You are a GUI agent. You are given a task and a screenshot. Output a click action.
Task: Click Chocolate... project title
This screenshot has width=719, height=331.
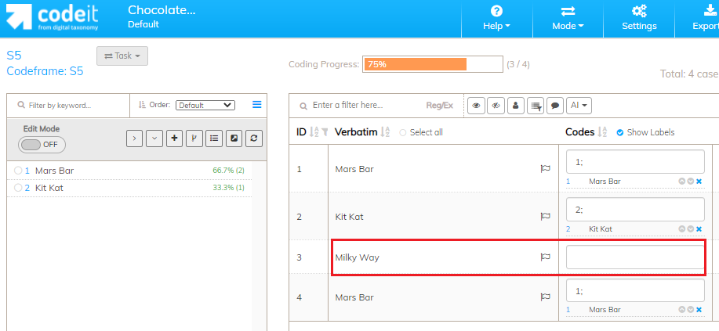tap(162, 10)
